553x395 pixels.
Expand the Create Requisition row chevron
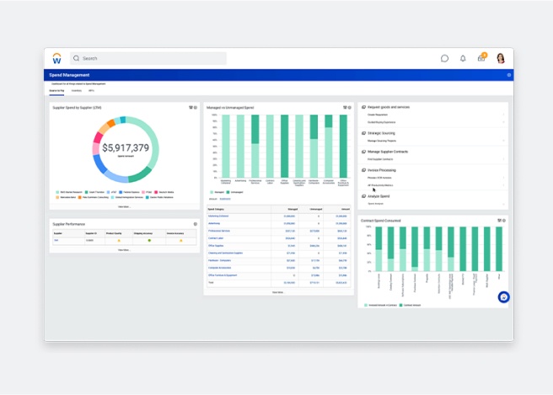click(x=504, y=115)
